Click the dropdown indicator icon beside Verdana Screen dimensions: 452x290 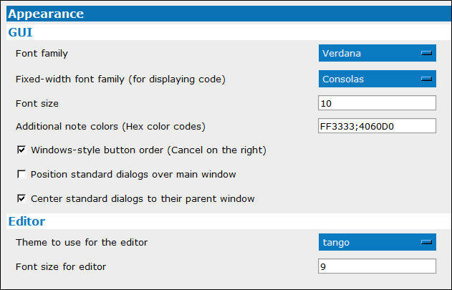426,53
